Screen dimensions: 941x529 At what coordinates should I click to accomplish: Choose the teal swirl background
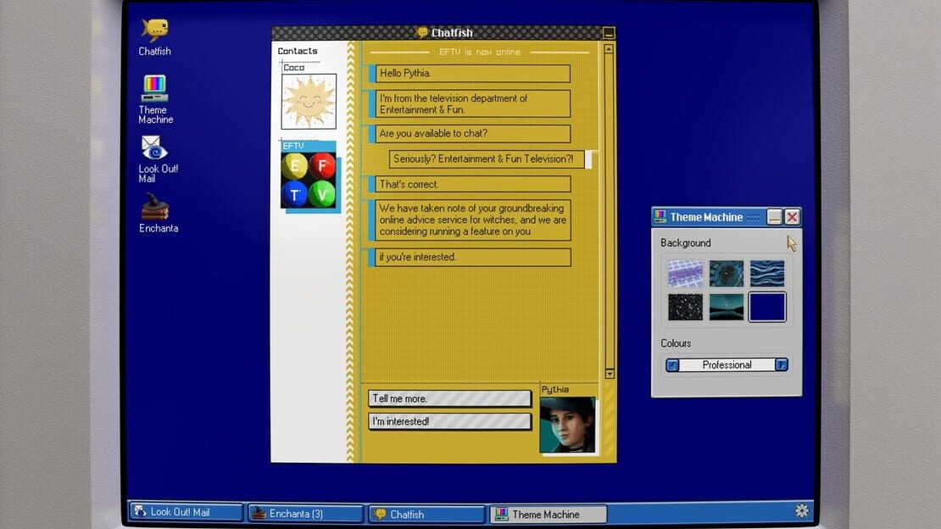point(727,274)
